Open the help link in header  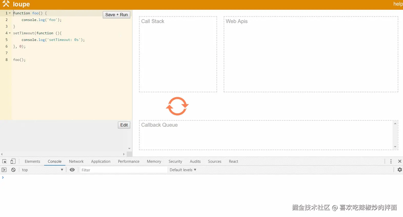[398, 4]
